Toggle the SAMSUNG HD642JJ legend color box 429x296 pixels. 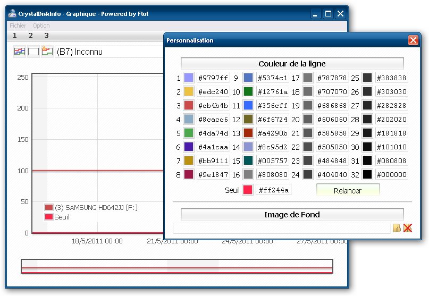pos(49,208)
